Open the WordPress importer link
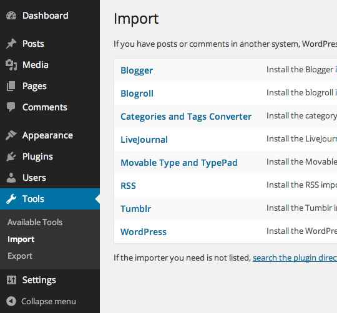 pyautogui.click(x=144, y=232)
